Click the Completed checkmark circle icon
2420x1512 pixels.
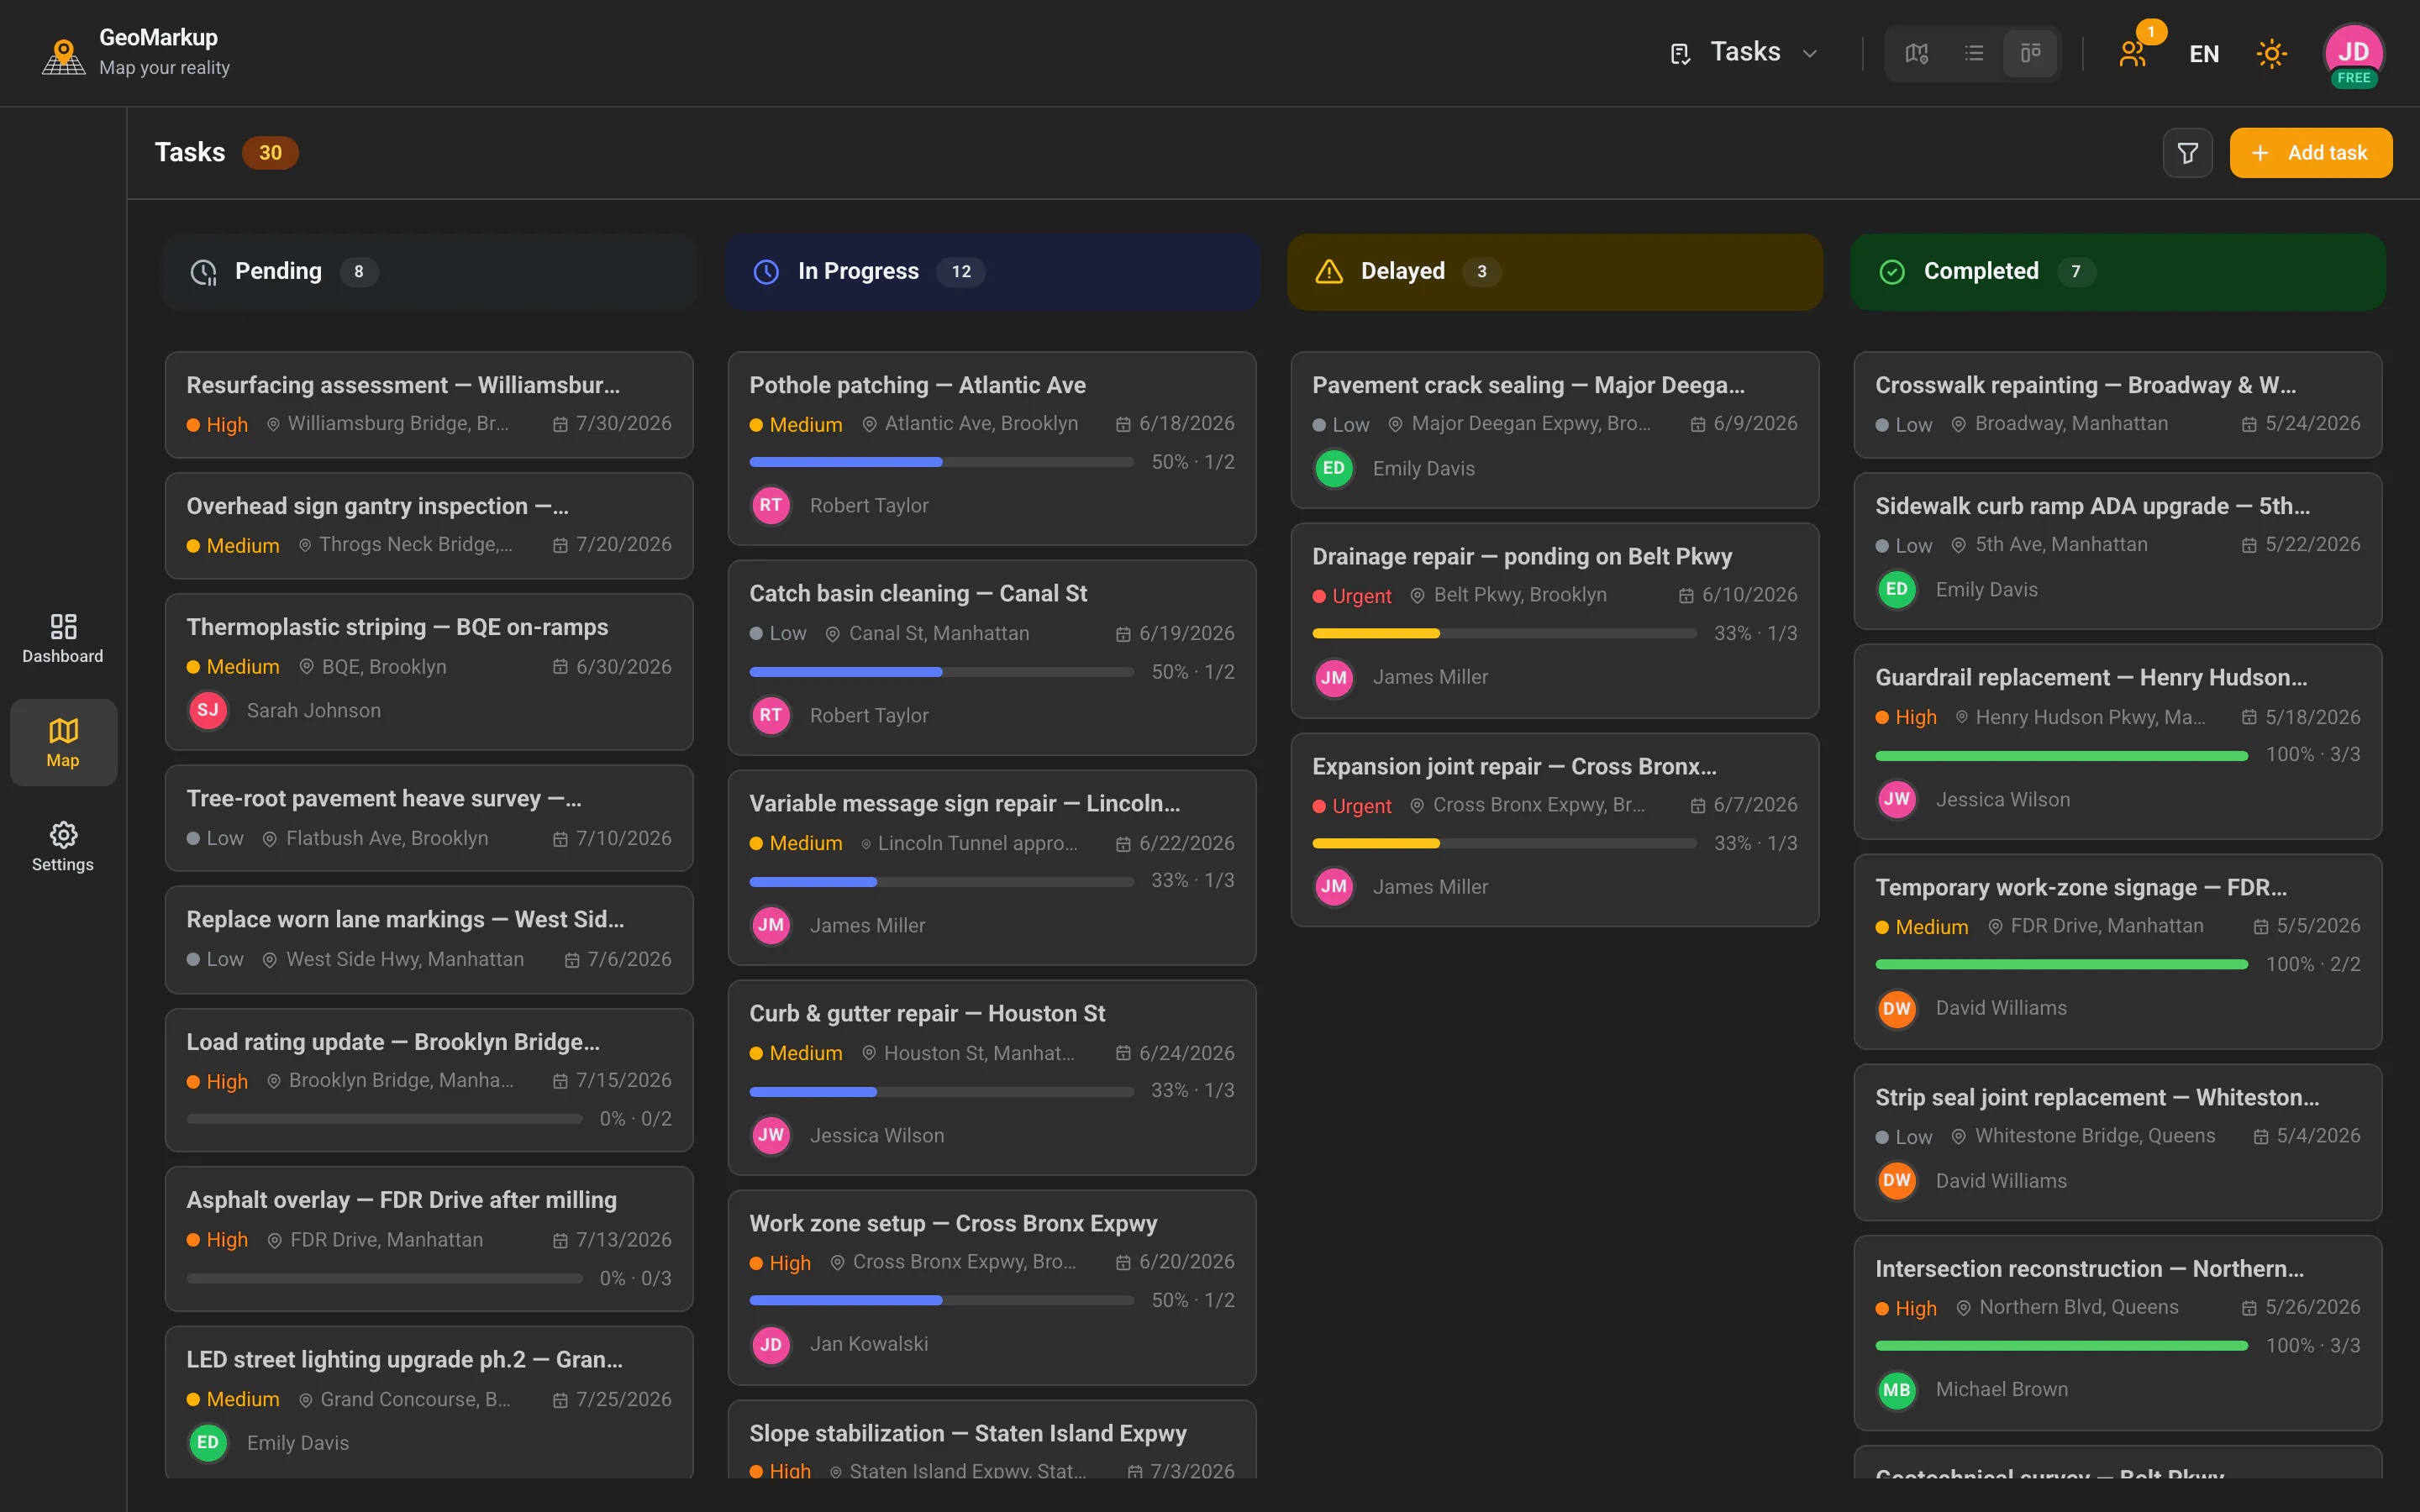coord(1892,272)
